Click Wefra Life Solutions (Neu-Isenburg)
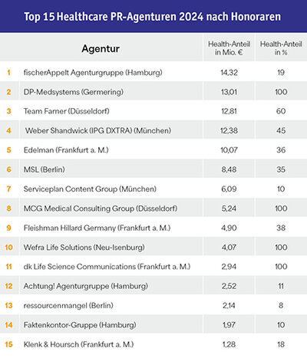This screenshot has height=358, width=307. (84, 248)
